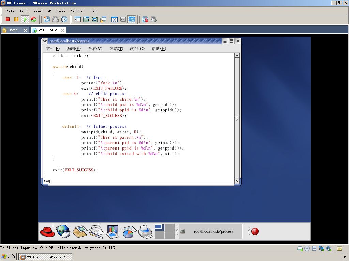Click root@localhost:/process taskbar button
The height and width of the screenshot is (261, 349).
(x=211, y=231)
